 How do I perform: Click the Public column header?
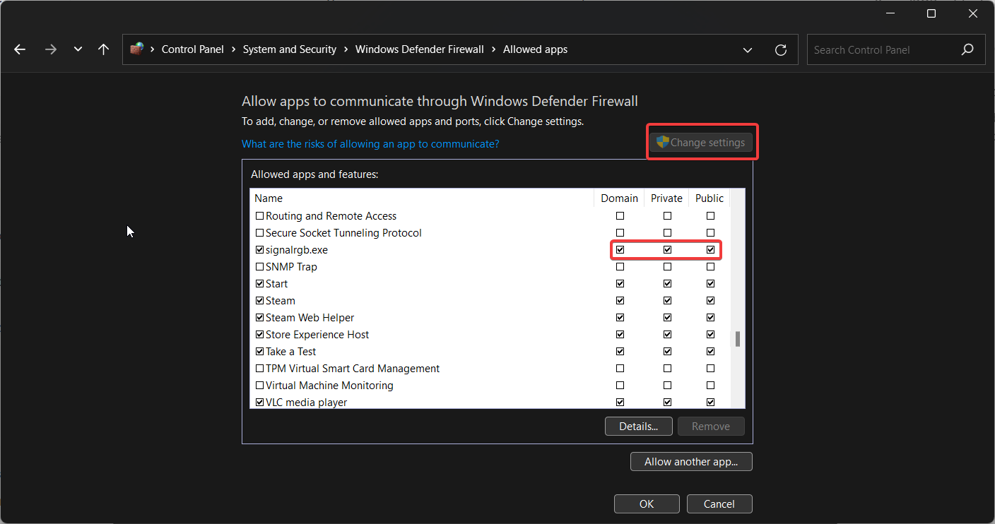[710, 198]
